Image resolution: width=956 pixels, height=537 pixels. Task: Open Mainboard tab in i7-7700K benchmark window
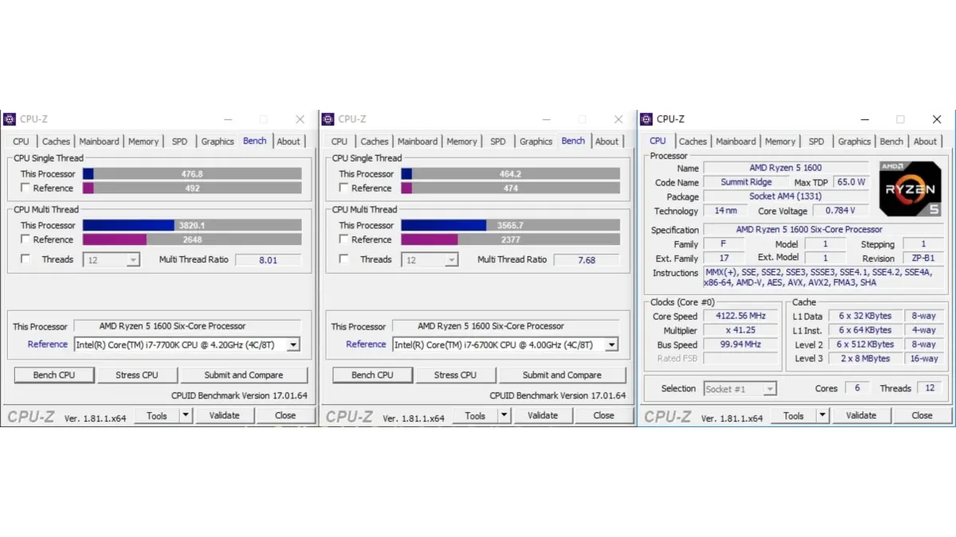click(99, 142)
